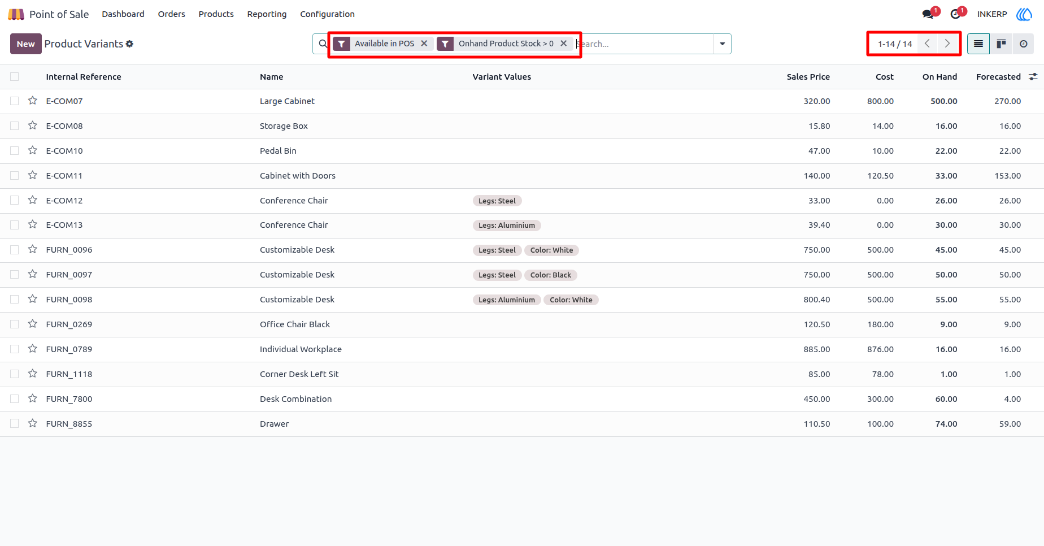Viewport: 1044px width, 546px height.
Task: Switch to list view
Action: (978, 44)
